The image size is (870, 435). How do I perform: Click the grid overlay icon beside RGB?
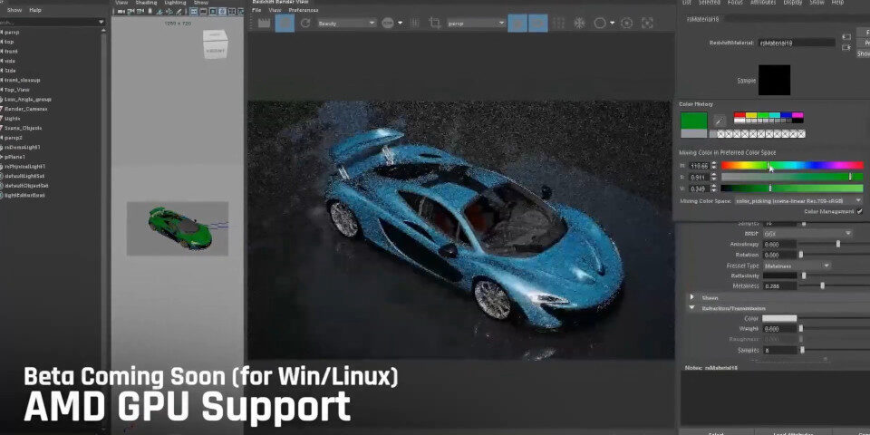point(414,23)
